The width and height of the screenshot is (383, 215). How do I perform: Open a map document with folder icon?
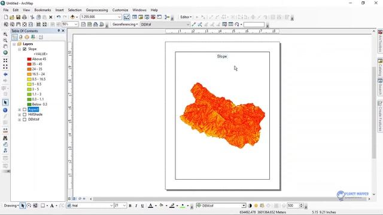tap(12, 17)
